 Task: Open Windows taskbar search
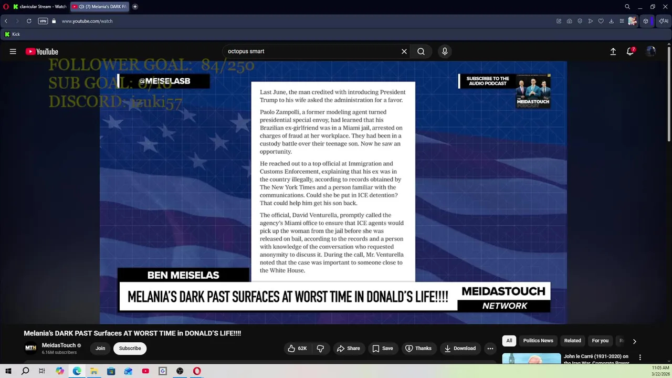coord(25,371)
